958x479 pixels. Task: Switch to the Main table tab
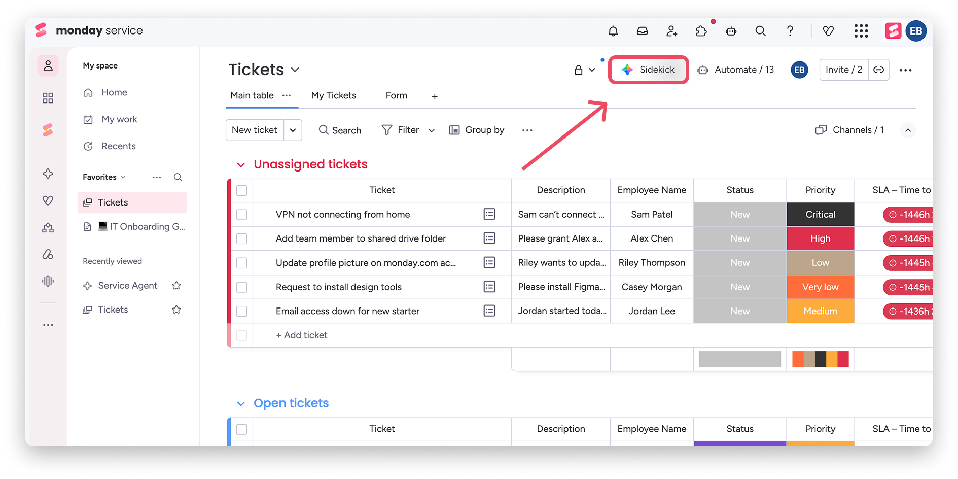252,95
